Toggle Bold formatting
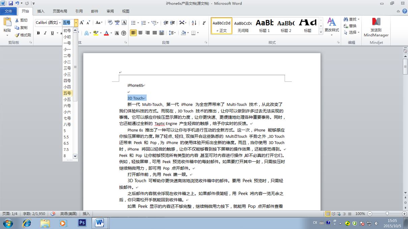408x229 pixels. pyautogui.click(x=38, y=33)
